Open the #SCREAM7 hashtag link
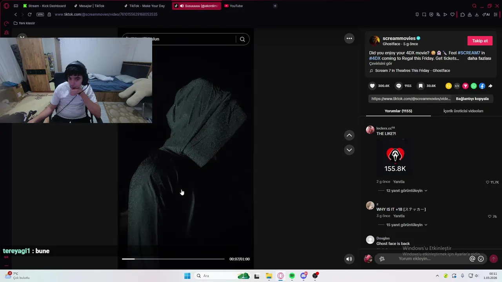 469,53
